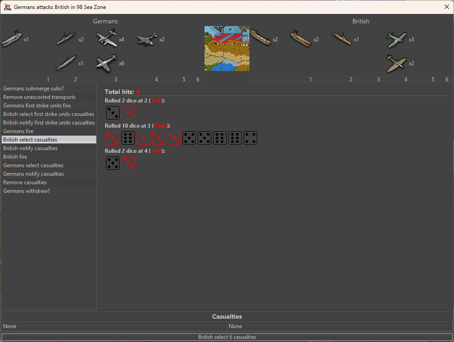Click the German bomber icon marked x4
Viewport: 454px width, 342px height.
(x=107, y=39)
